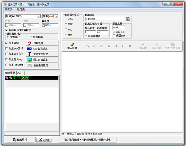Screen dimensions: 186x146
Task: Click the 壓縮品質 95 quality spinner
Action: (x=114, y=28)
